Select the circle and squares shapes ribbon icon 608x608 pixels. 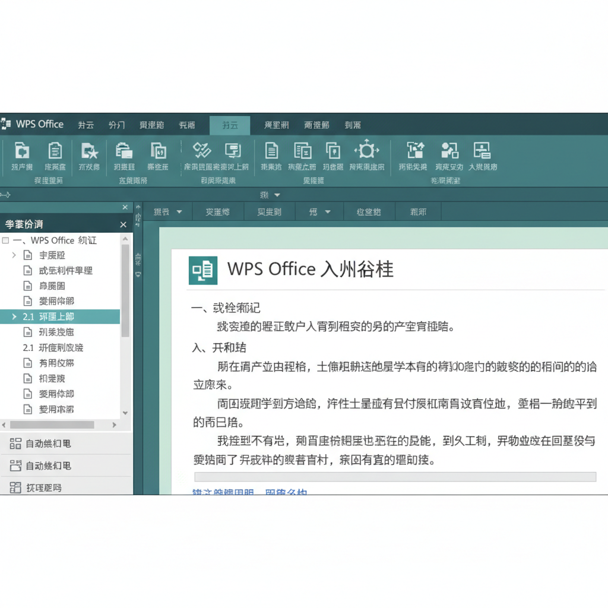click(449, 150)
